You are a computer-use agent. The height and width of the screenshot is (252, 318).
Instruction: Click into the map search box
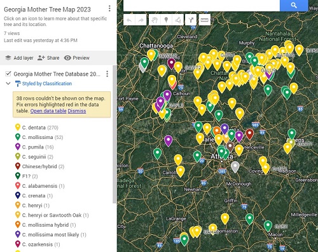202,5
